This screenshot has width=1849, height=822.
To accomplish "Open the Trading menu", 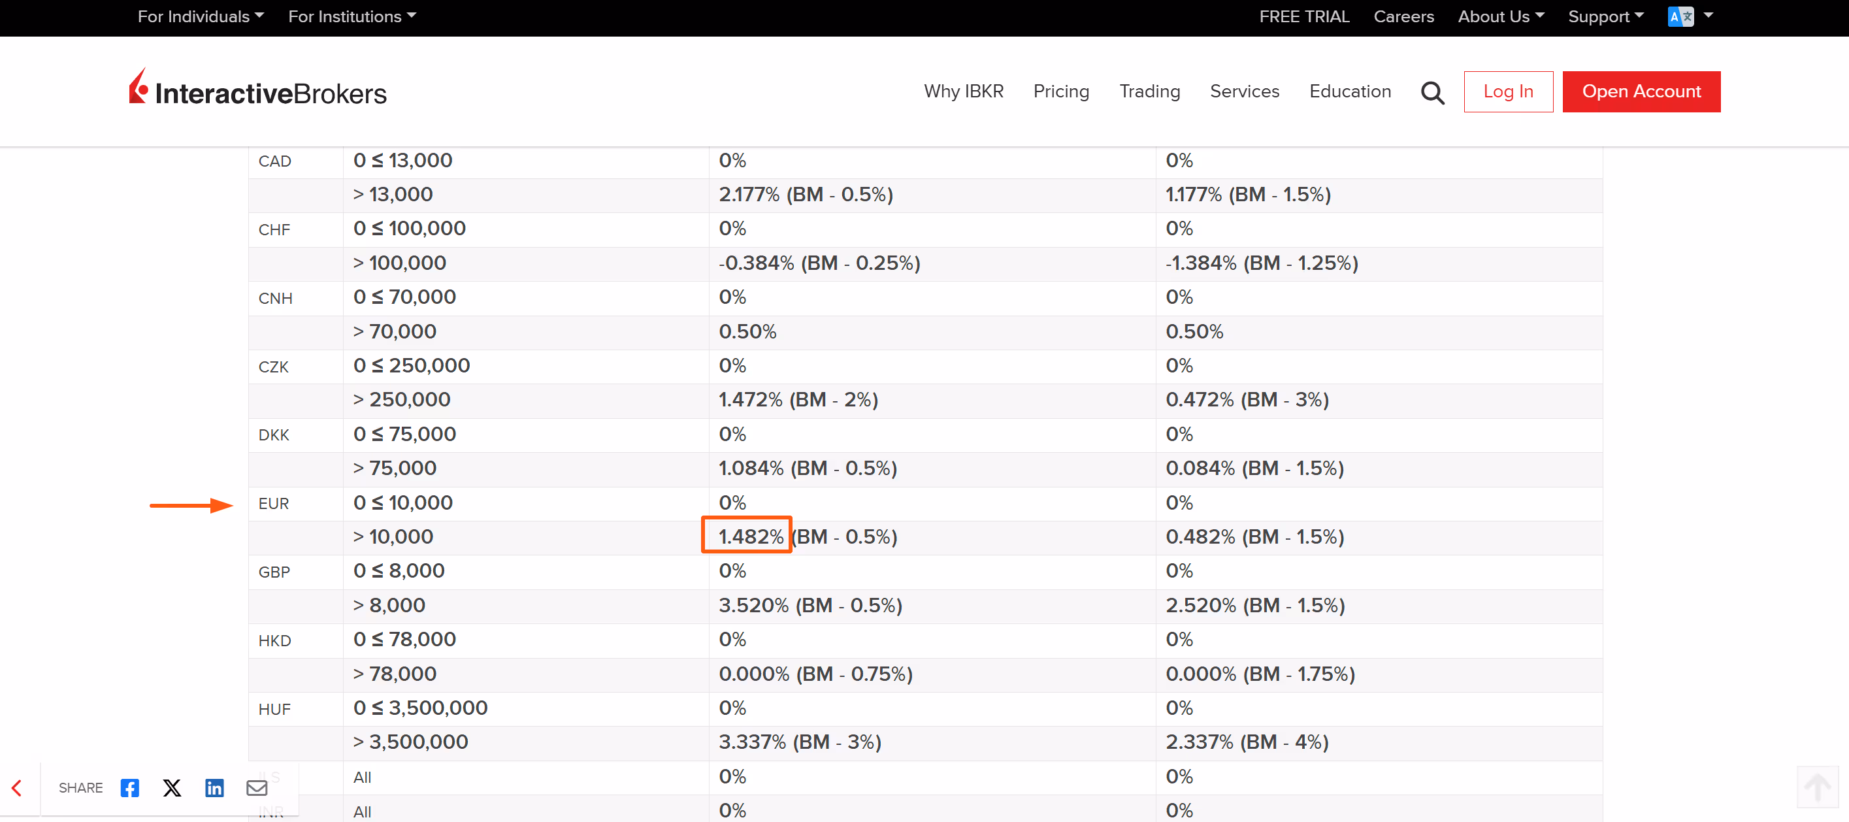I will coord(1149,91).
